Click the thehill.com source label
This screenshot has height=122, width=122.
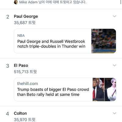(x=27, y=84)
